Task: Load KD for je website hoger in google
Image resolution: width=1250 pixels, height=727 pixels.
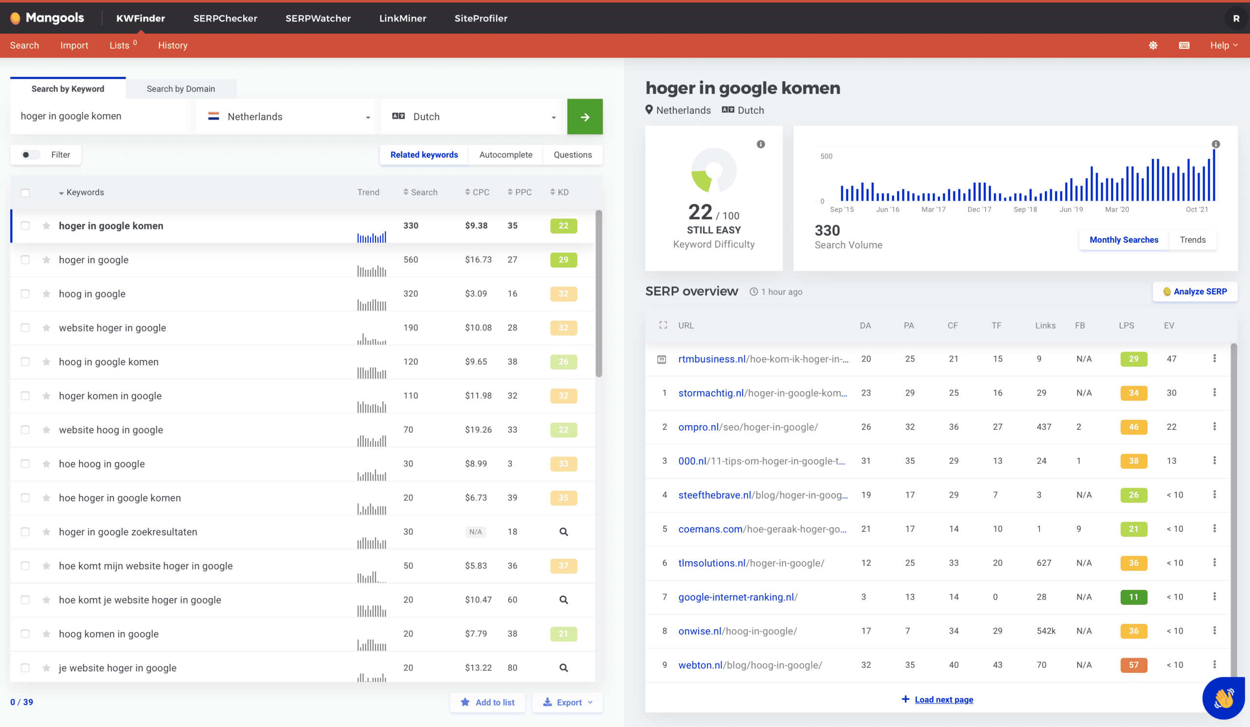Action: (x=563, y=667)
